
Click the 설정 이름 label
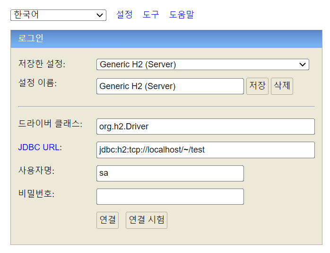click(37, 82)
